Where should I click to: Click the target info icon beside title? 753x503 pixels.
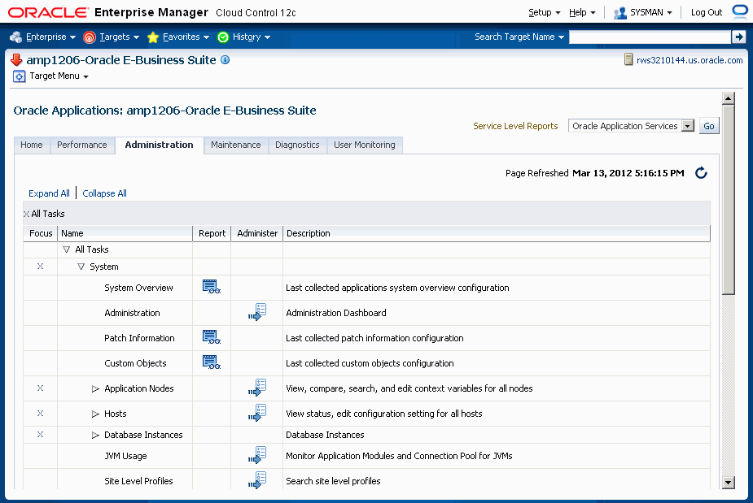click(225, 60)
